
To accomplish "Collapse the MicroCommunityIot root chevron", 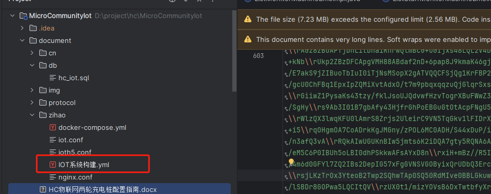I will 12,16.
